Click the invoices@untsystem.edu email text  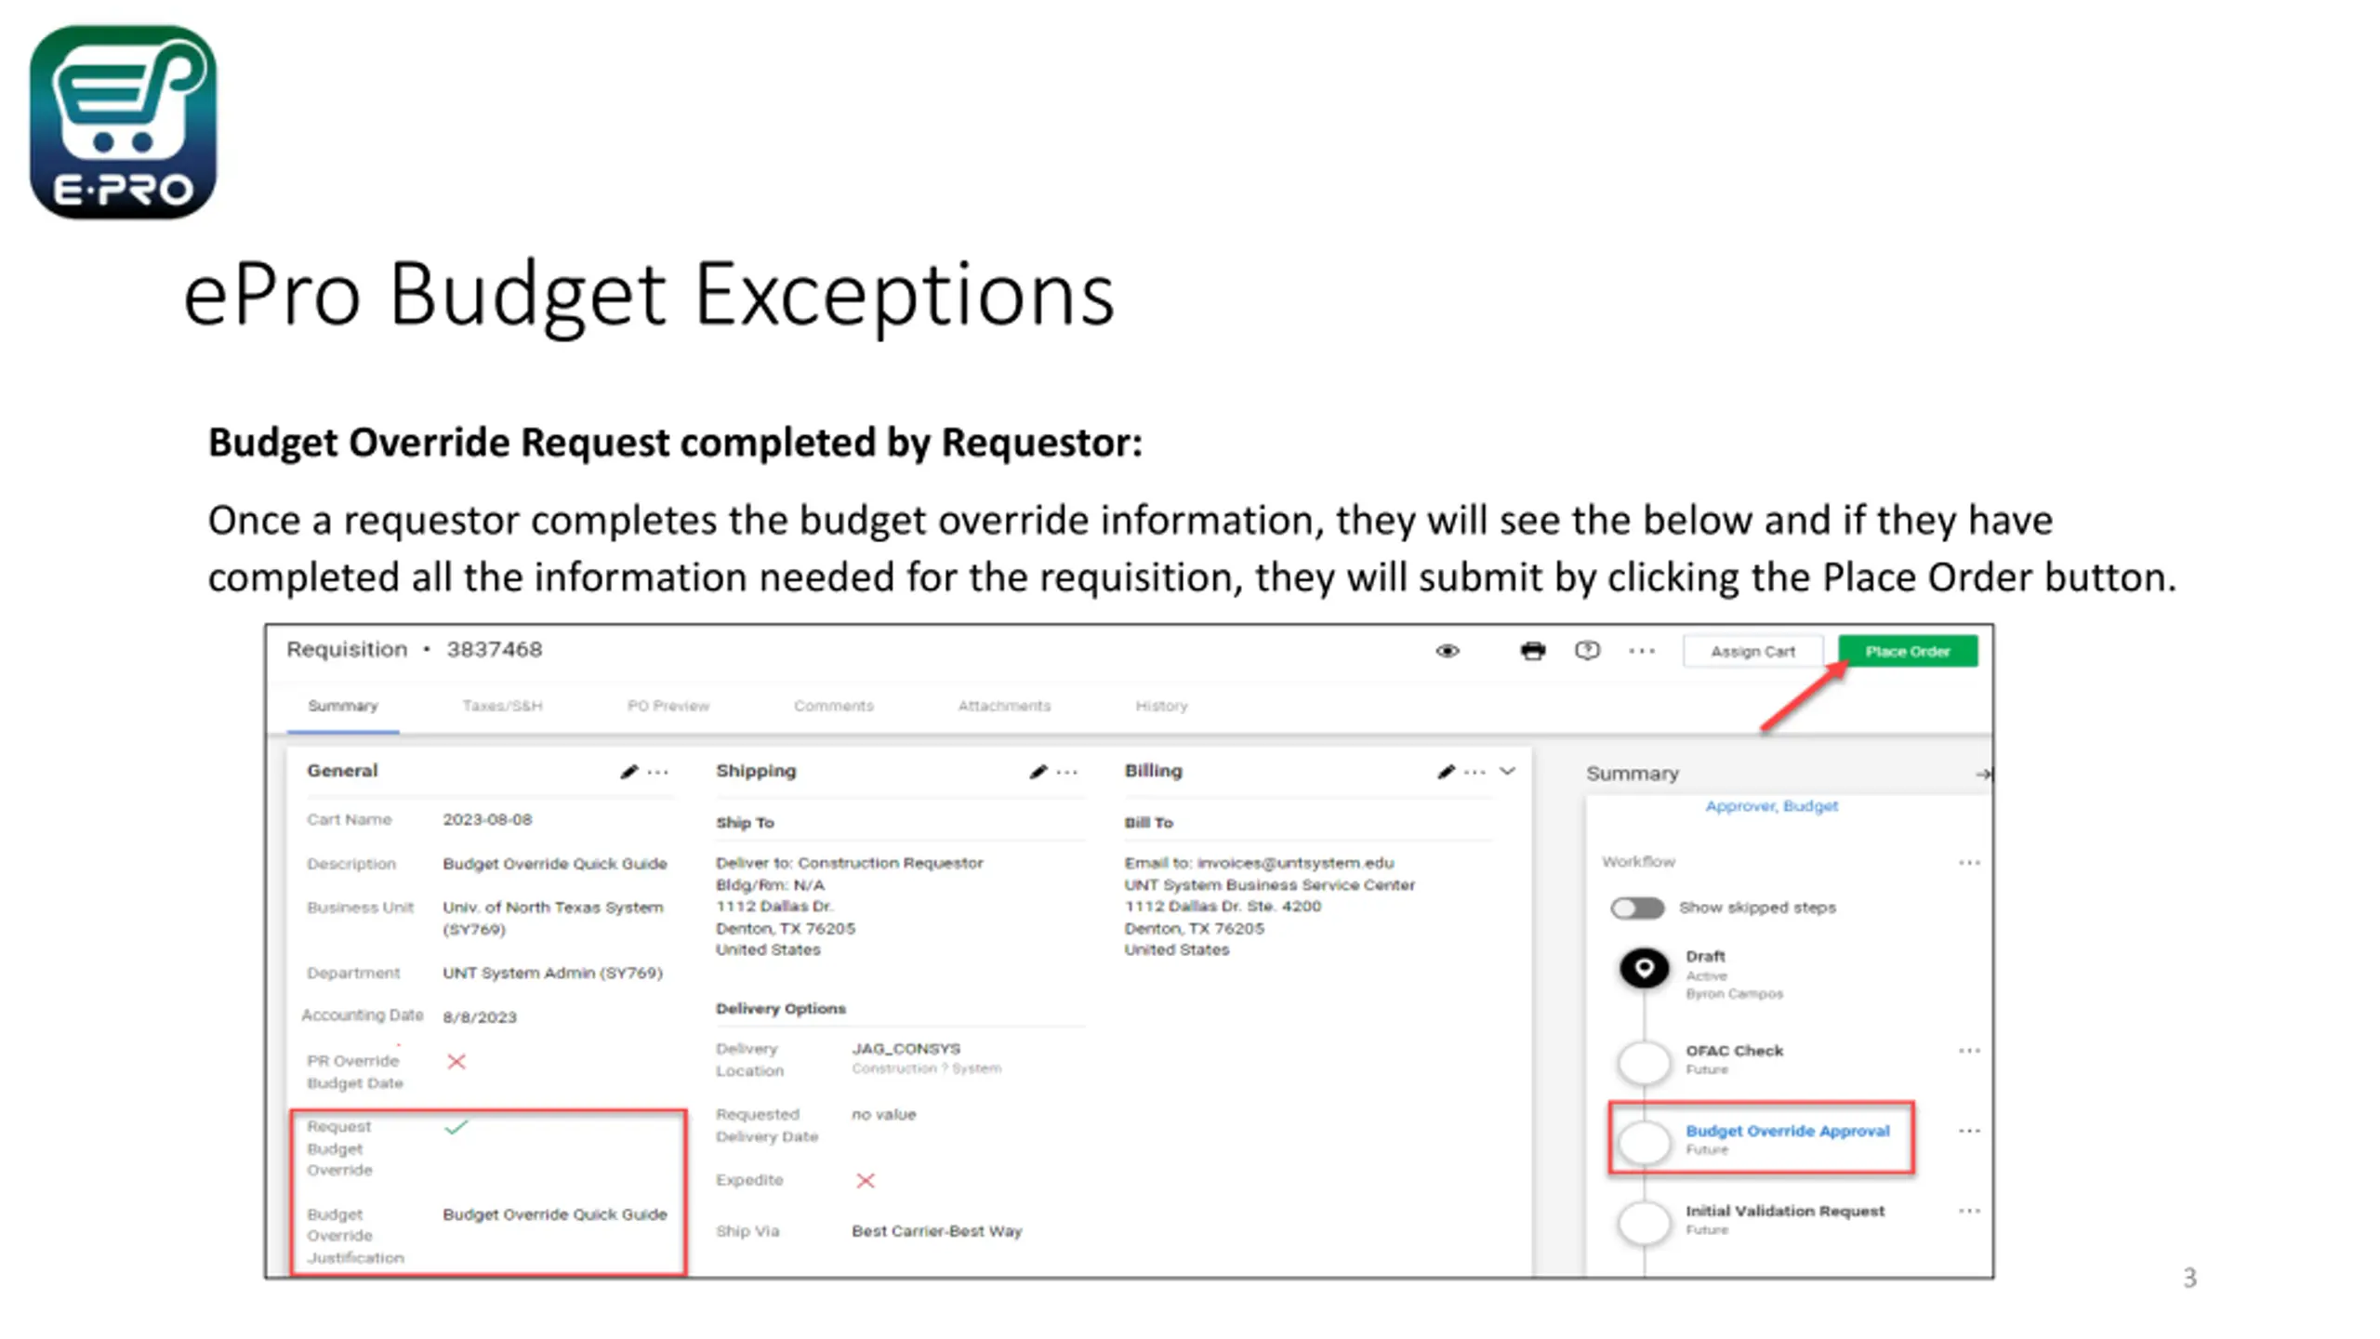point(1295,863)
